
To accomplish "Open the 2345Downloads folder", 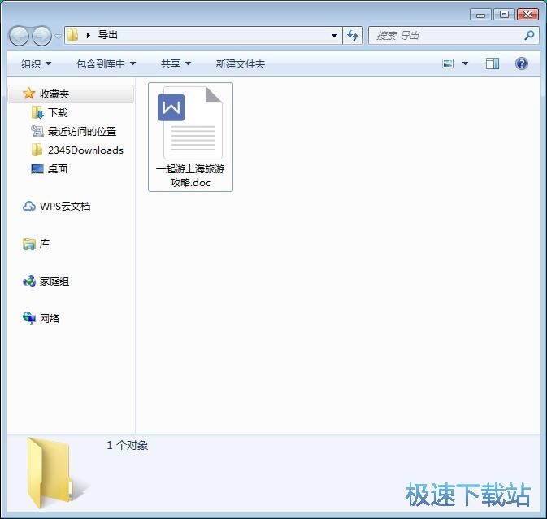I will [x=85, y=150].
